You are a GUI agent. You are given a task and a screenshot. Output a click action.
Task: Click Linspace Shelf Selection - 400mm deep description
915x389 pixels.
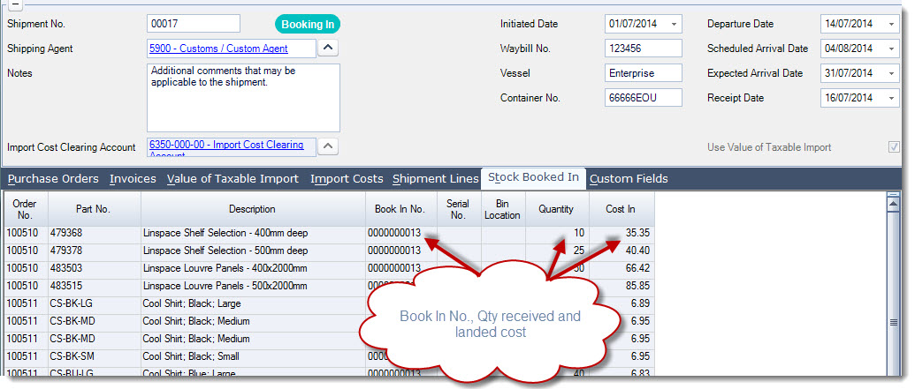pyautogui.click(x=225, y=233)
